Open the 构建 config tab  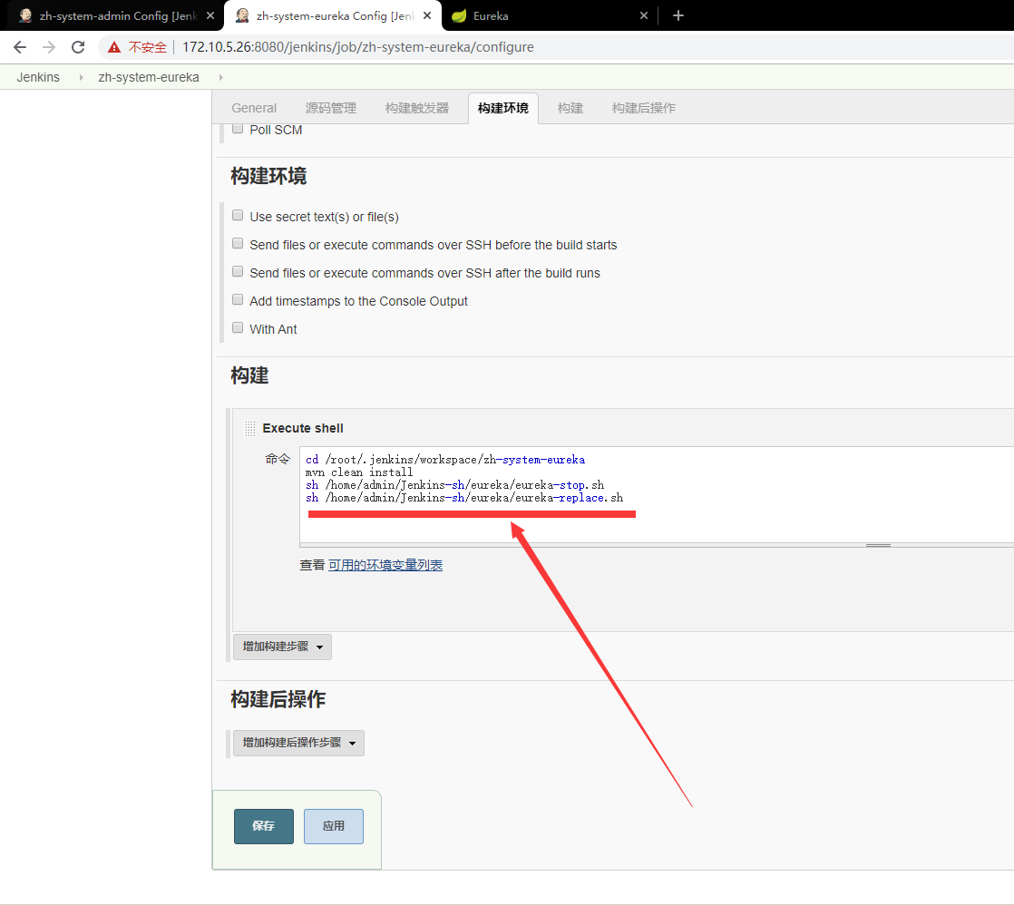point(570,108)
